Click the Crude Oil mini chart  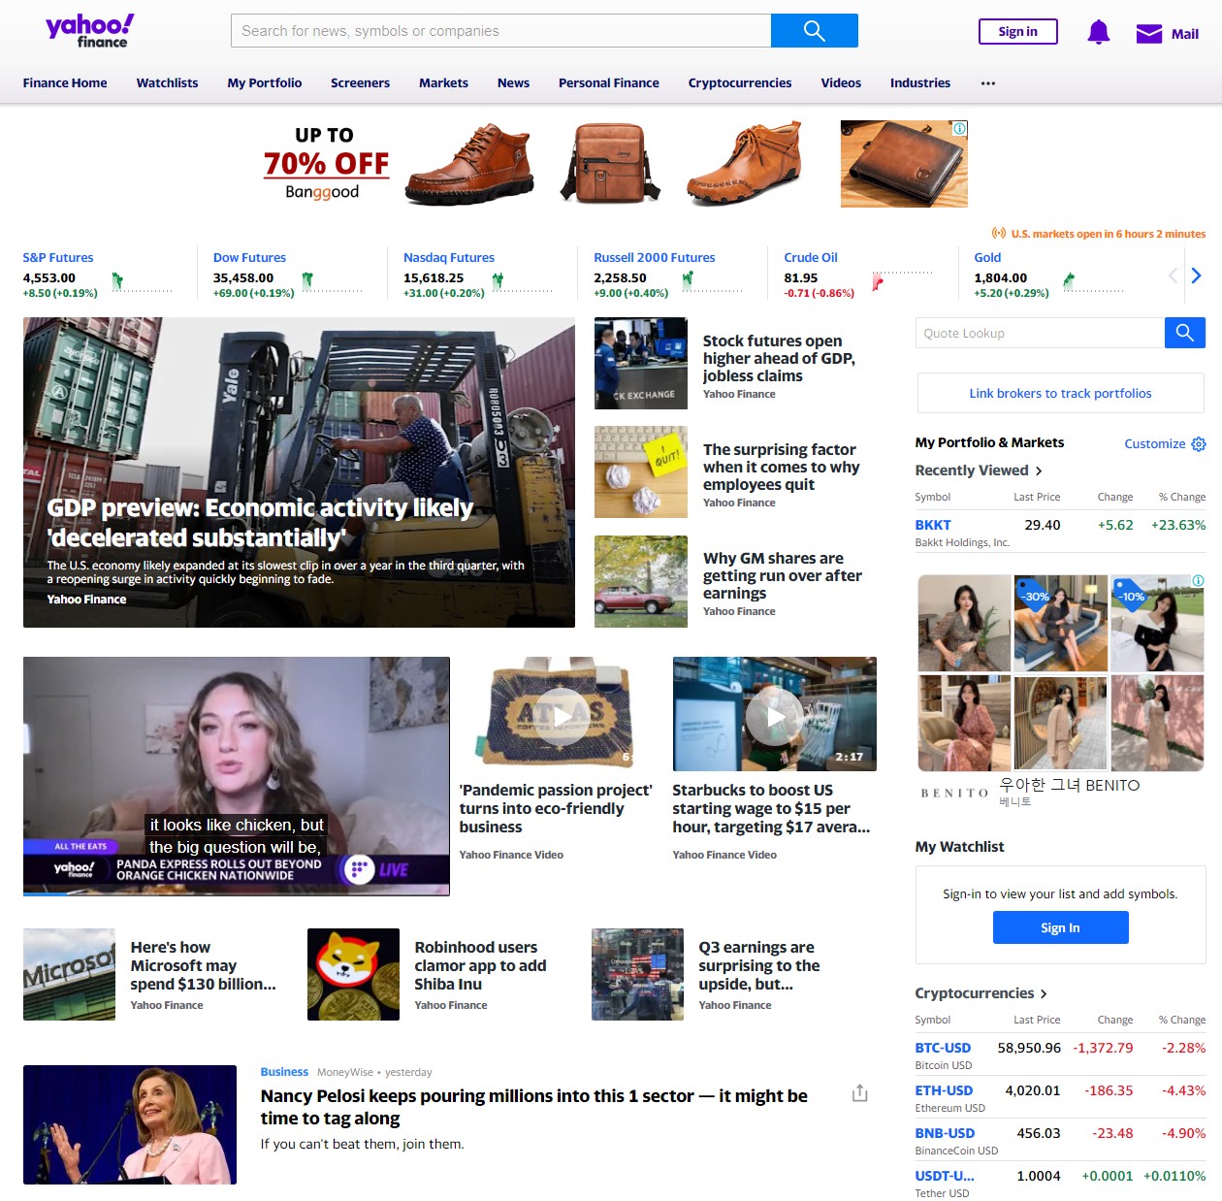(x=903, y=280)
